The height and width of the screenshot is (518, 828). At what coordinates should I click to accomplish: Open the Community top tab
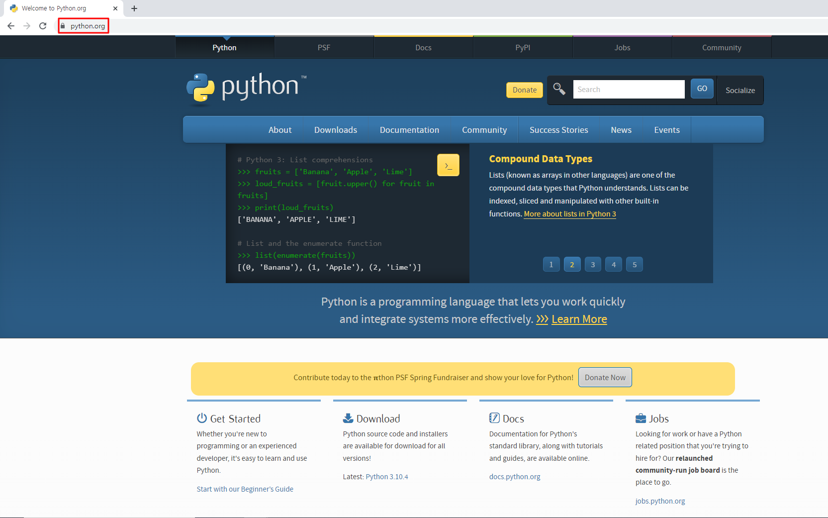coord(722,48)
